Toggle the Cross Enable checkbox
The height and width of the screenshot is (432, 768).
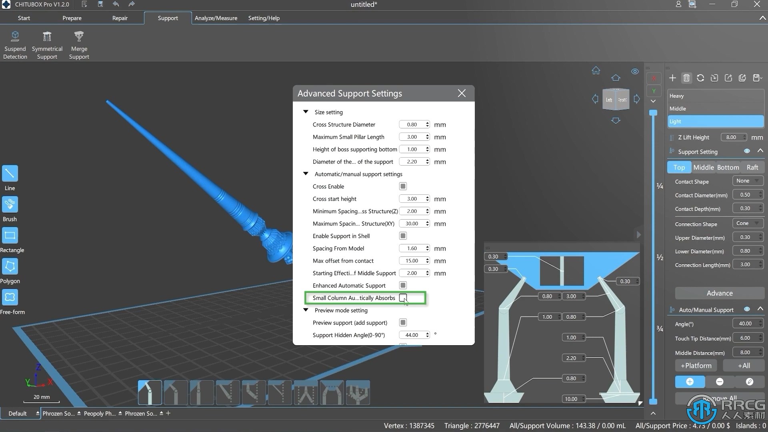coord(402,186)
